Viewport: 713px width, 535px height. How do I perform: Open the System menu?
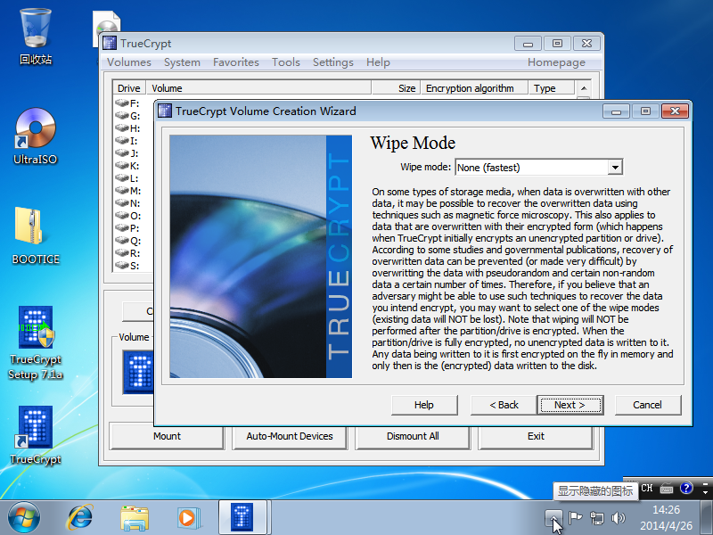(182, 62)
